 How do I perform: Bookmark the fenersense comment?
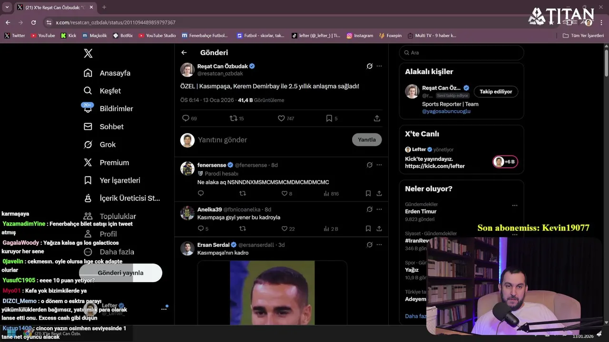(368, 193)
